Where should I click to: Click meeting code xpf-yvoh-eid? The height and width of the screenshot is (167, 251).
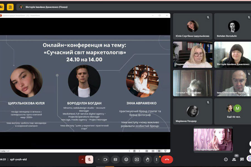point(18,159)
